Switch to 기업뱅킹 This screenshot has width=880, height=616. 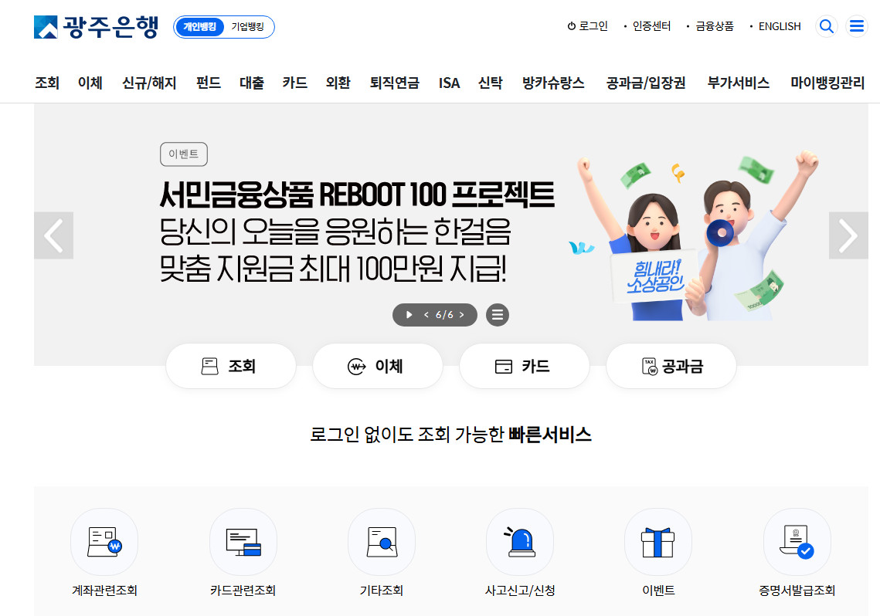click(x=247, y=27)
